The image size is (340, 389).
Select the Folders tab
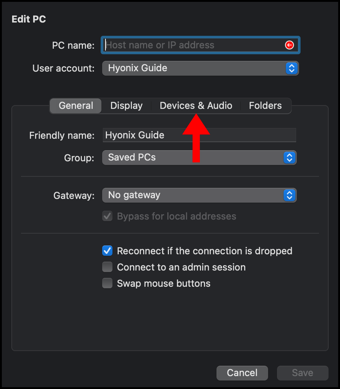[265, 106]
